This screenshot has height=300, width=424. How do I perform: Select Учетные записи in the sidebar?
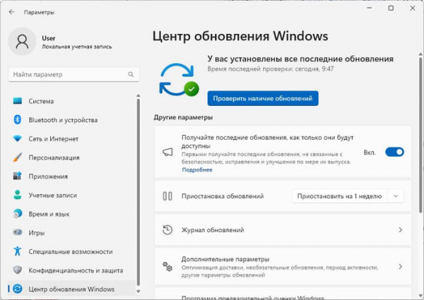(x=72, y=195)
